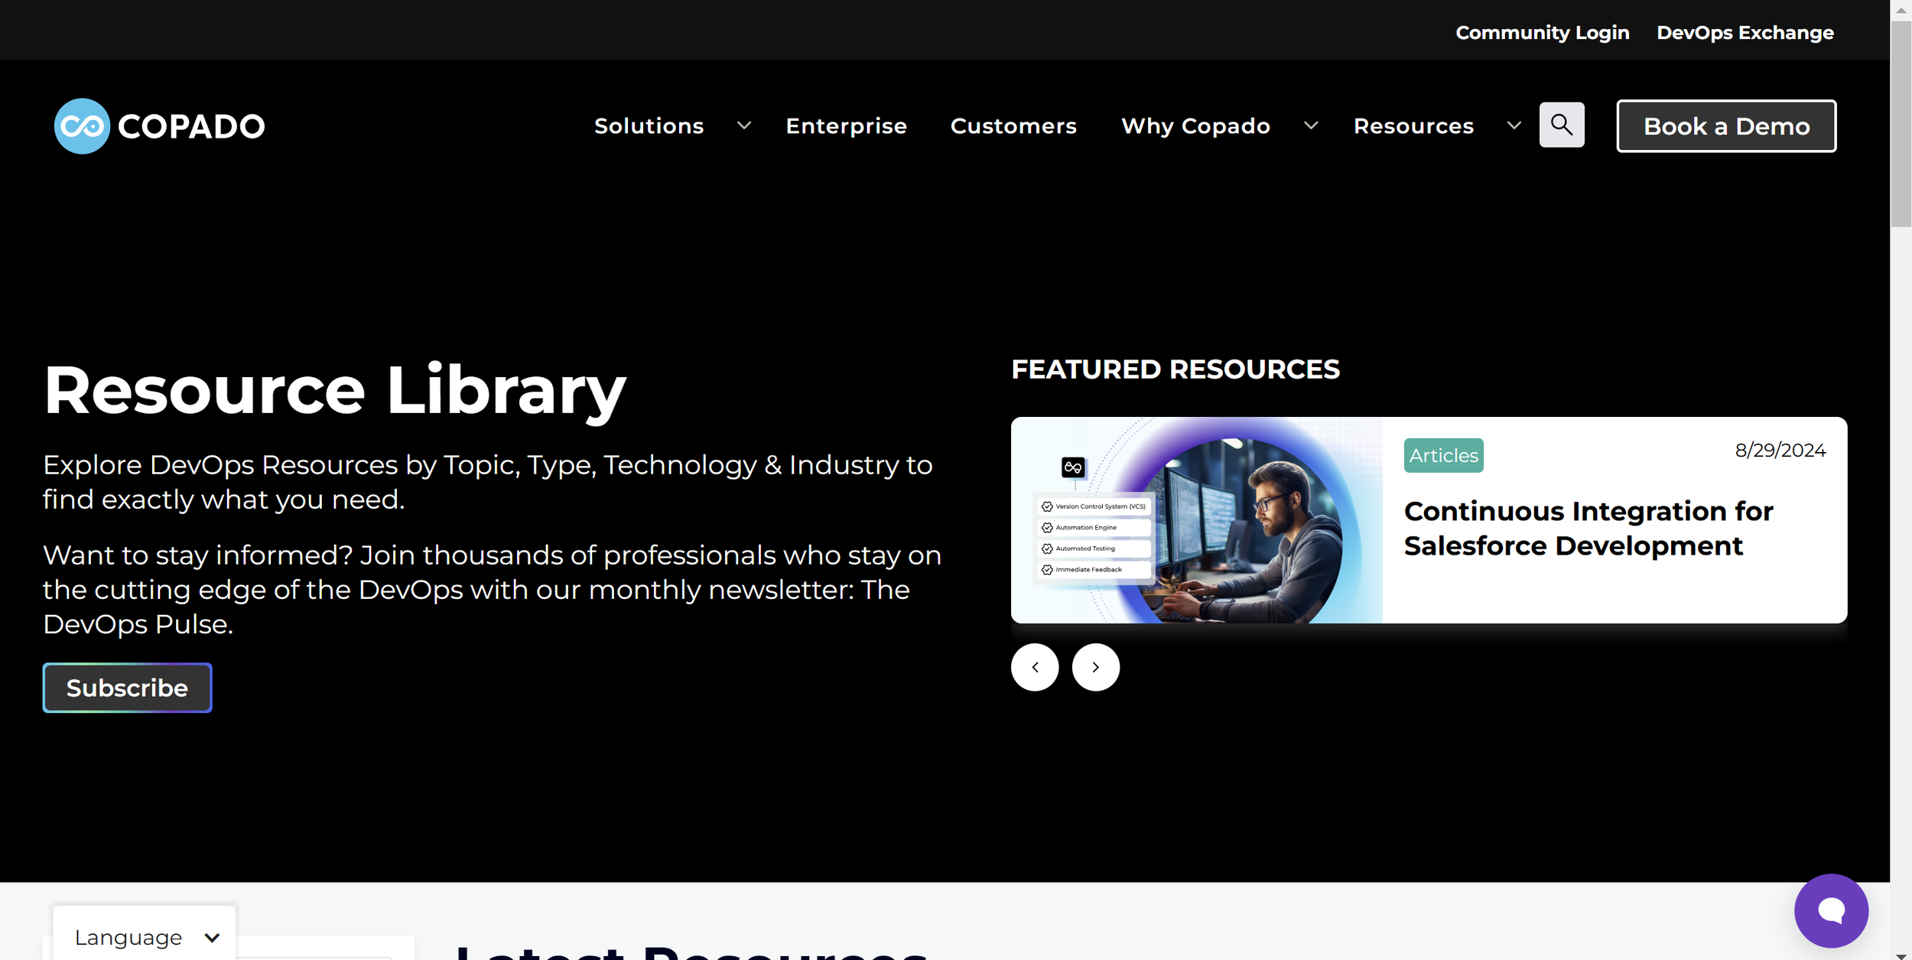Open the search magnifier icon
The width and height of the screenshot is (1912, 960).
tap(1562, 125)
